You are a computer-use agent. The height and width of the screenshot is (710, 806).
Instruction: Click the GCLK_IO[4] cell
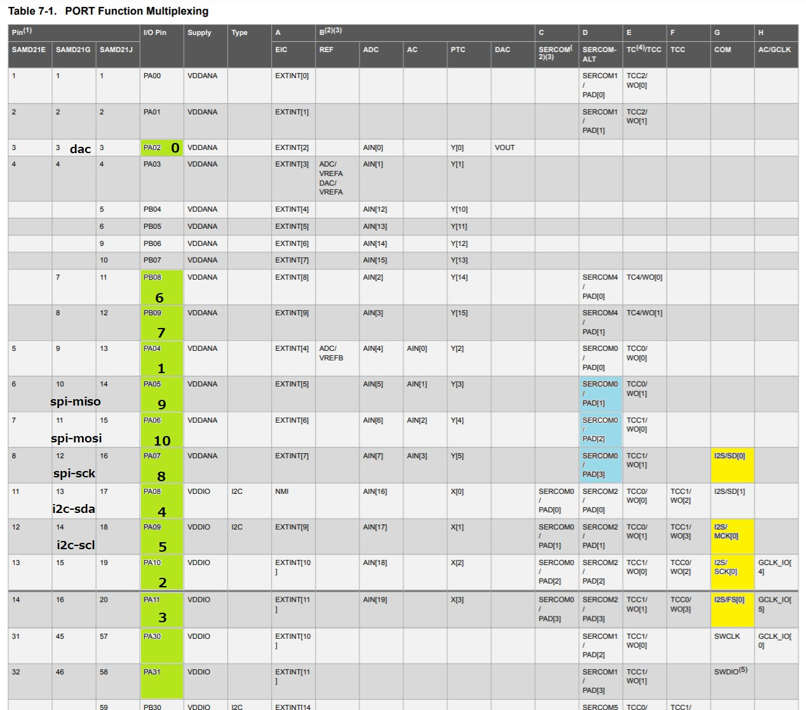pos(776,572)
